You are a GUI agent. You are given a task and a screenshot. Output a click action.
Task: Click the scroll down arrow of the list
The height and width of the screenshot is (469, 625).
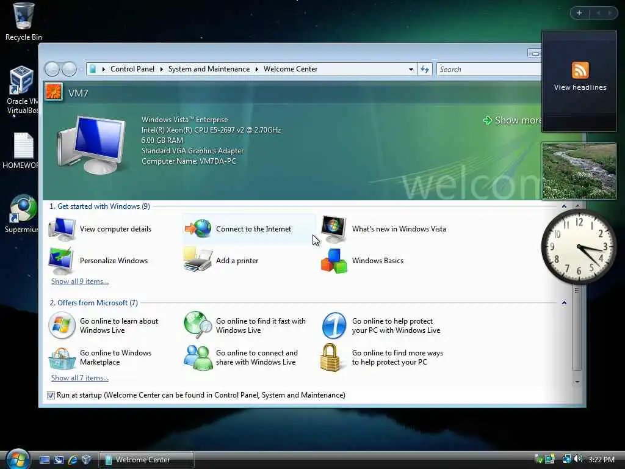[x=577, y=382]
